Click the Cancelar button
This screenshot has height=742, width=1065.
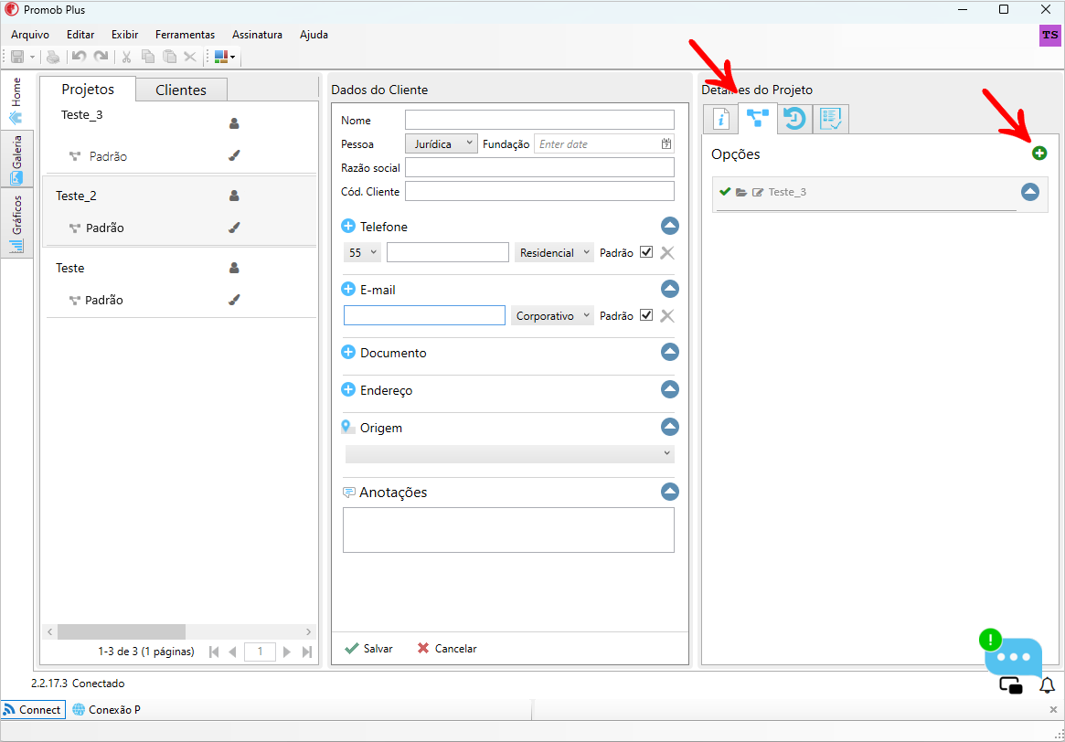click(x=447, y=648)
